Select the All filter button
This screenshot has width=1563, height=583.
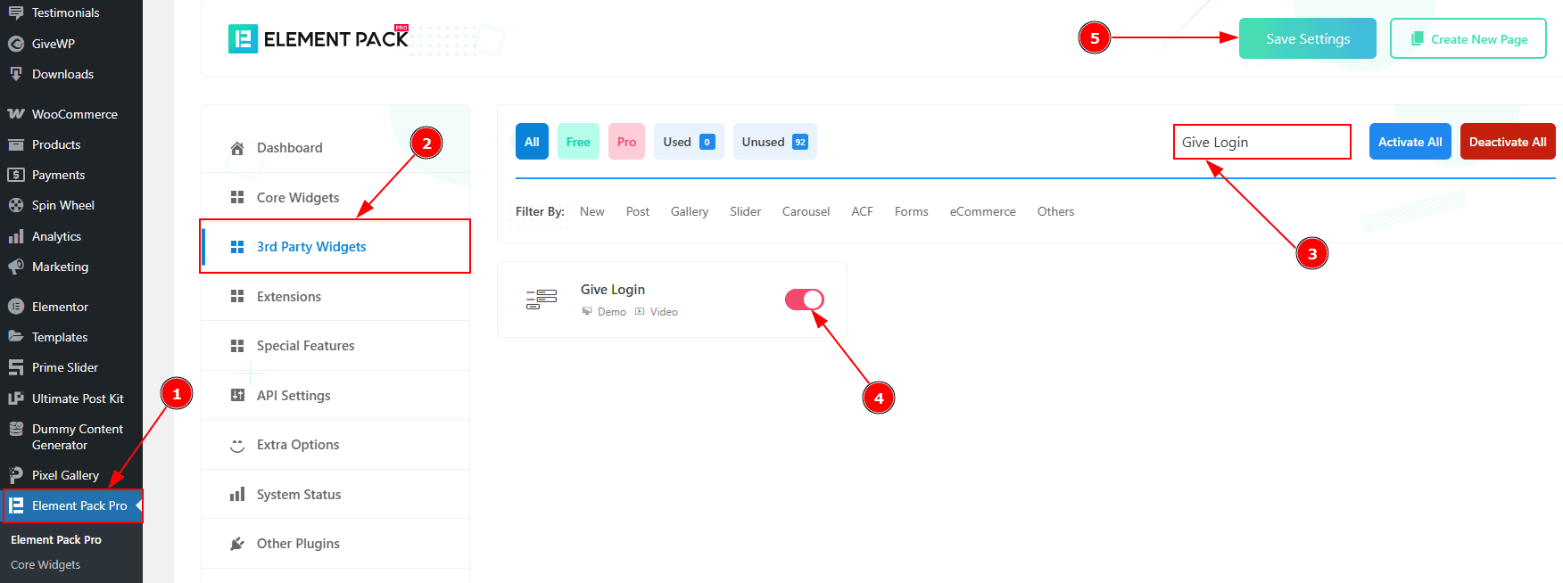532,142
